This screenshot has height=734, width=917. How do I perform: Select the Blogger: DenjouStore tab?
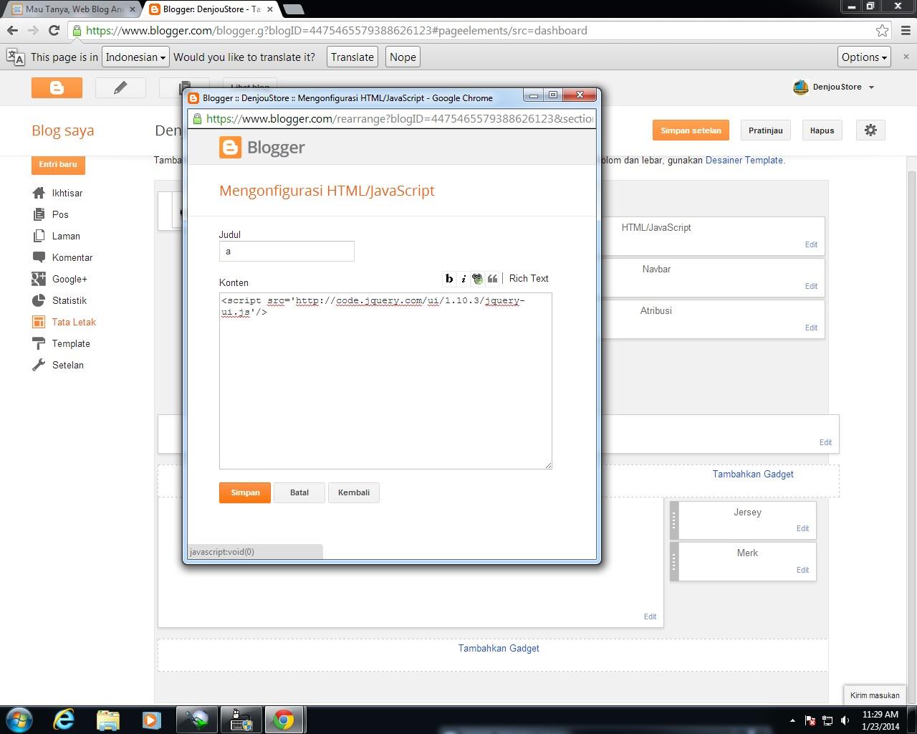210,9
